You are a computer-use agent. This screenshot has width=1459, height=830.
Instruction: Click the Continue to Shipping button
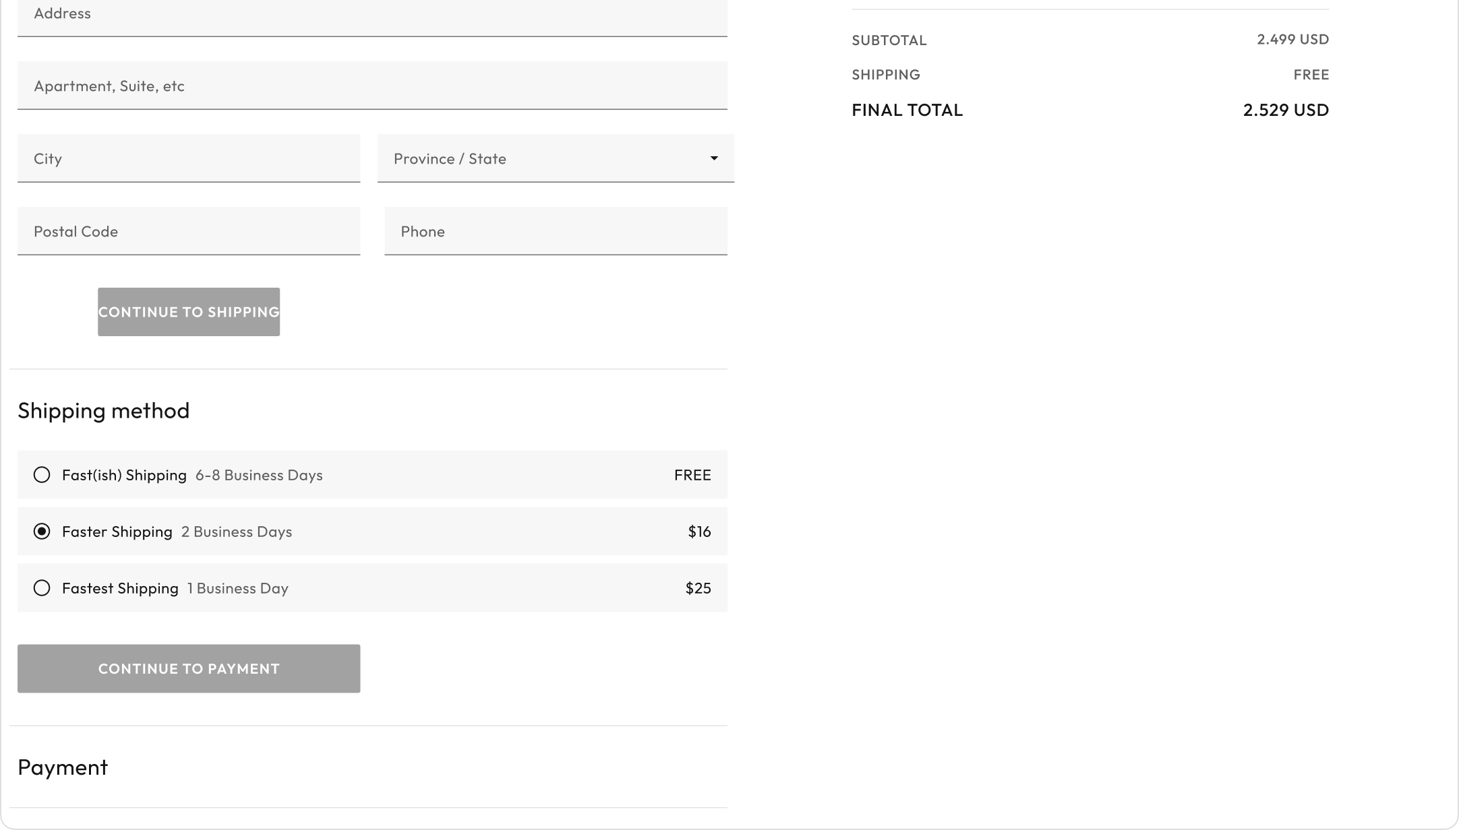tap(189, 312)
